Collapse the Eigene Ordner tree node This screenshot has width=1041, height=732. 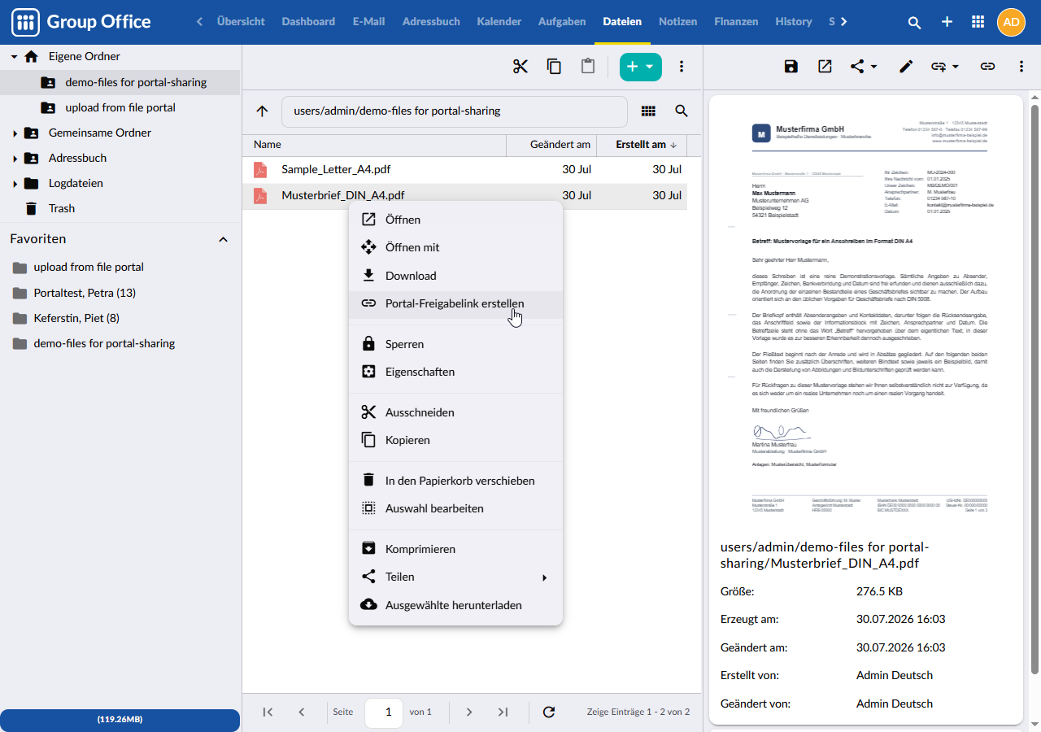[x=14, y=57]
